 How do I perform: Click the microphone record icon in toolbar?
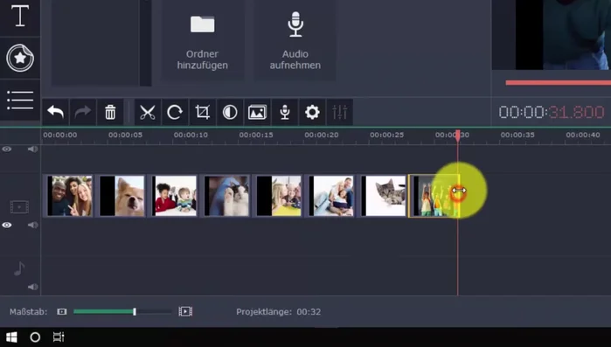coord(285,112)
